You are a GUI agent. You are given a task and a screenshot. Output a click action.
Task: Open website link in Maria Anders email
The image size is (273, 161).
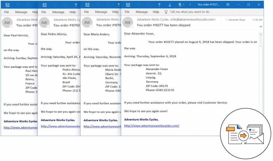(x=102, y=126)
